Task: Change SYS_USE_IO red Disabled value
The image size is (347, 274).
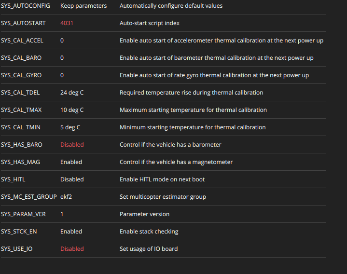Action: [x=72, y=249]
